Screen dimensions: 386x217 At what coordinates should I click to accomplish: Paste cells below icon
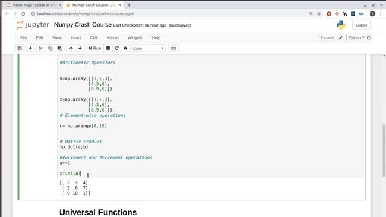pyautogui.click(x=60, y=48)
